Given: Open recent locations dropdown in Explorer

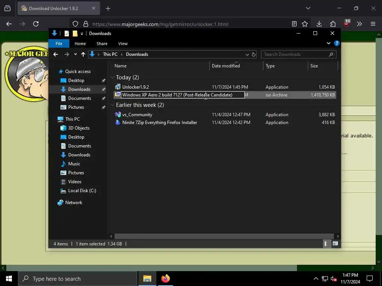Looking at the screenshot, I should pyautogui.click(x=75, y=54).
